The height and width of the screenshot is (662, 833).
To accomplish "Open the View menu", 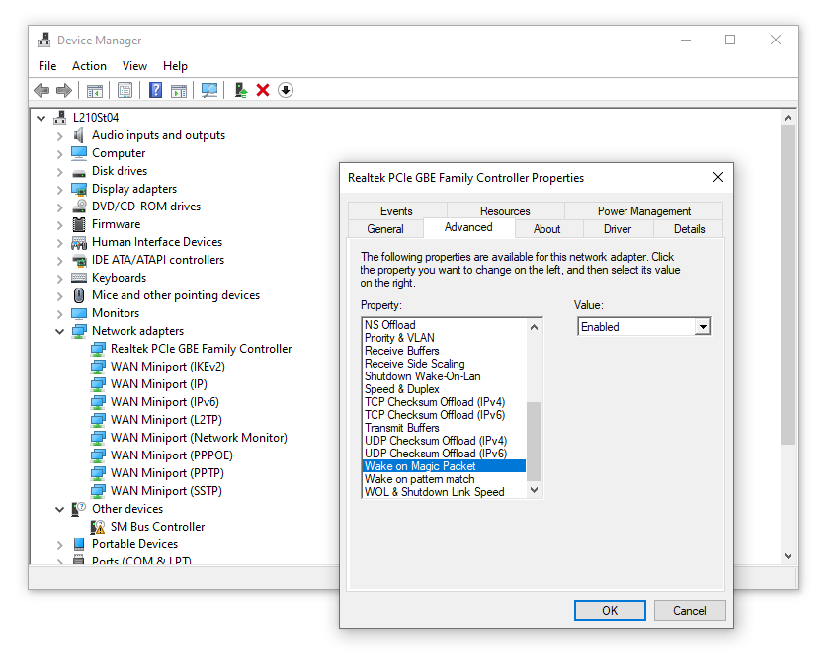I will pyautogui.click(x=134, y=66).
